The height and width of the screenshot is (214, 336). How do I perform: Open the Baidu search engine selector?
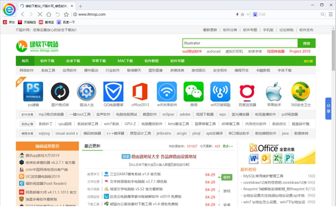(x=255, y=15)
